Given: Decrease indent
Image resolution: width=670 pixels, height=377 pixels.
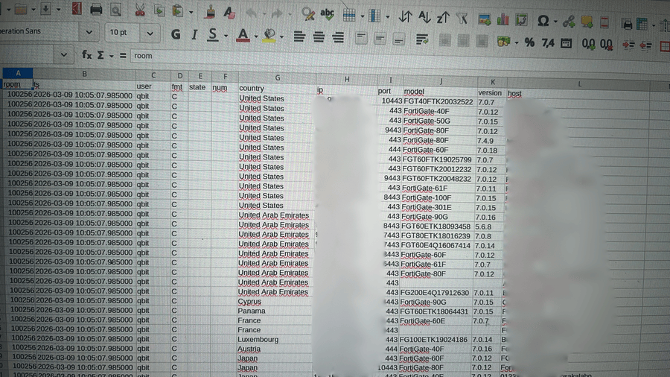Looking at the screenshot, I should point(645,45).
